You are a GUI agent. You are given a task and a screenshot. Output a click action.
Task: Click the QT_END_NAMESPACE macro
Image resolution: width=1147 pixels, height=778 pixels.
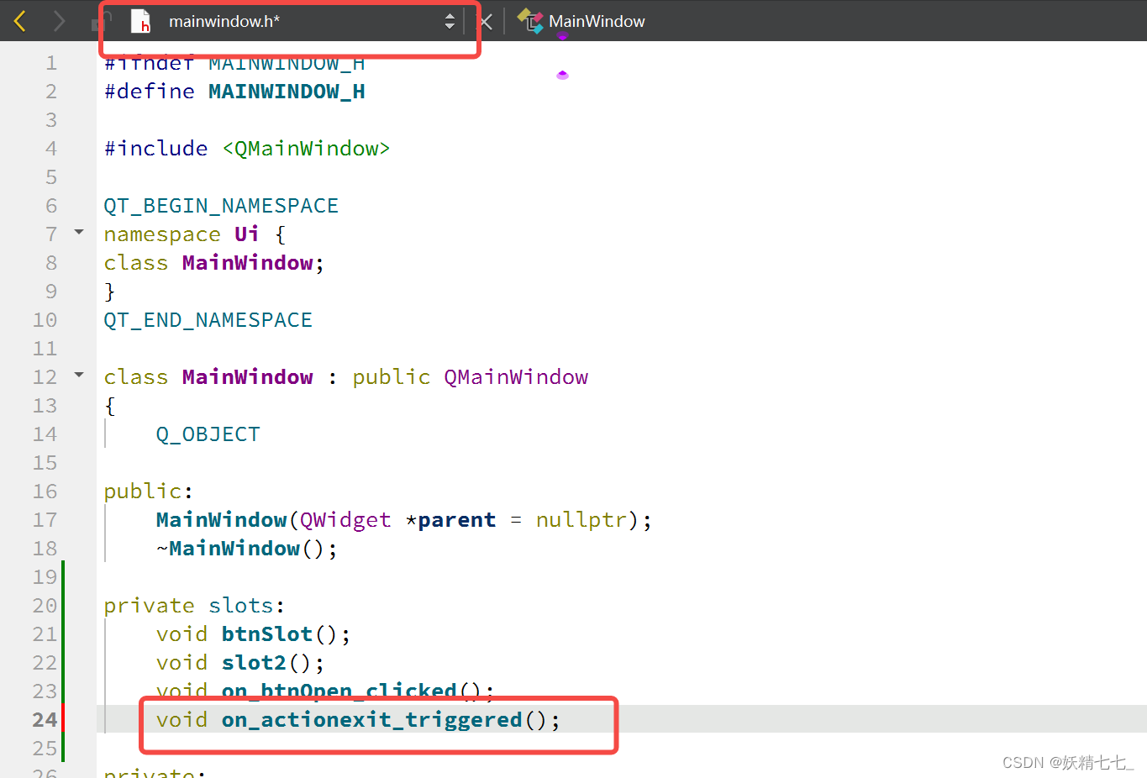click(208, 320)
